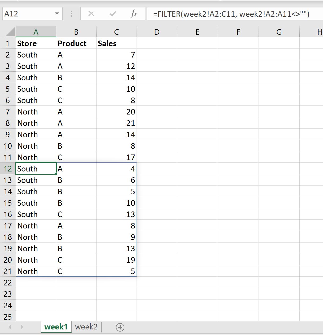Image resolution: width=323 pixels, height=335 pixels.
Task: Click the Insert Function (fx) icon
Action: coord(134,14)
